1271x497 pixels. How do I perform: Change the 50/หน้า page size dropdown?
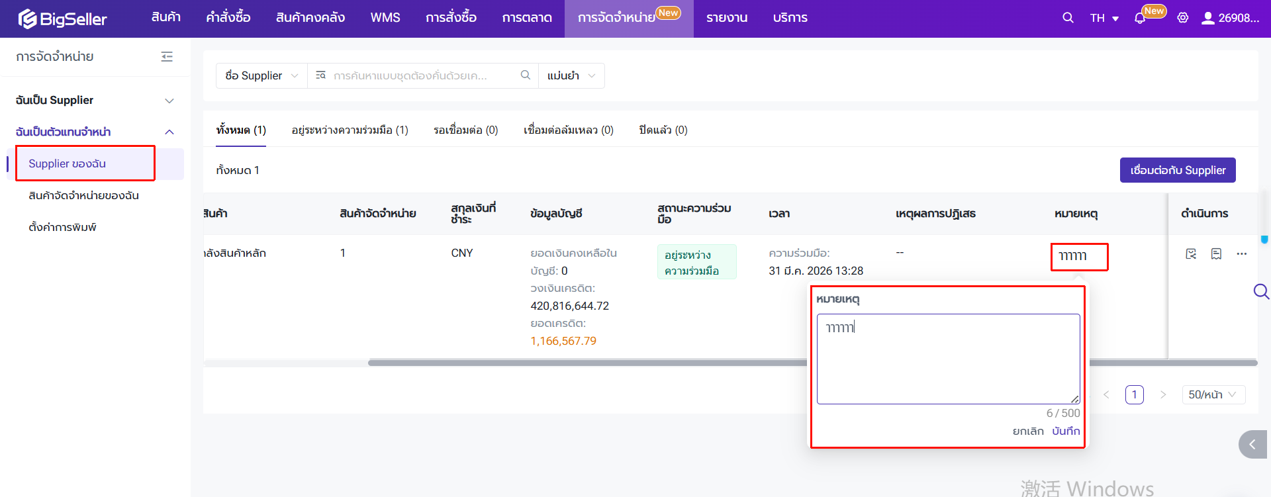pyautogui.click(x=1212, y=394)
